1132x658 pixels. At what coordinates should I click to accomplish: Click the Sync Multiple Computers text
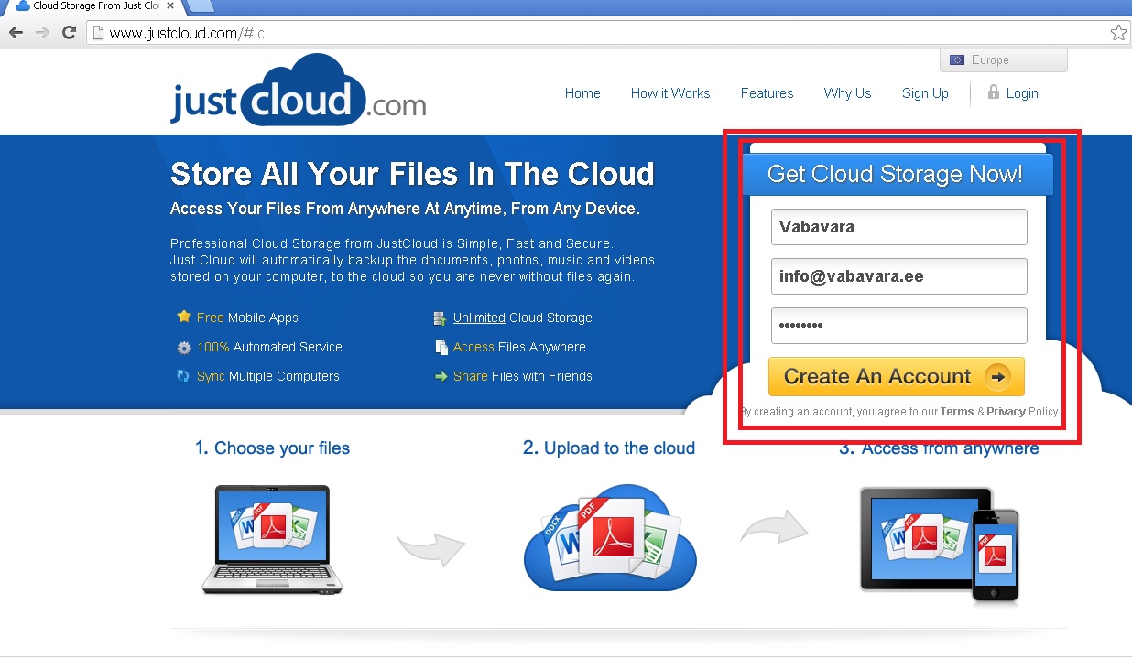point(267,376)
